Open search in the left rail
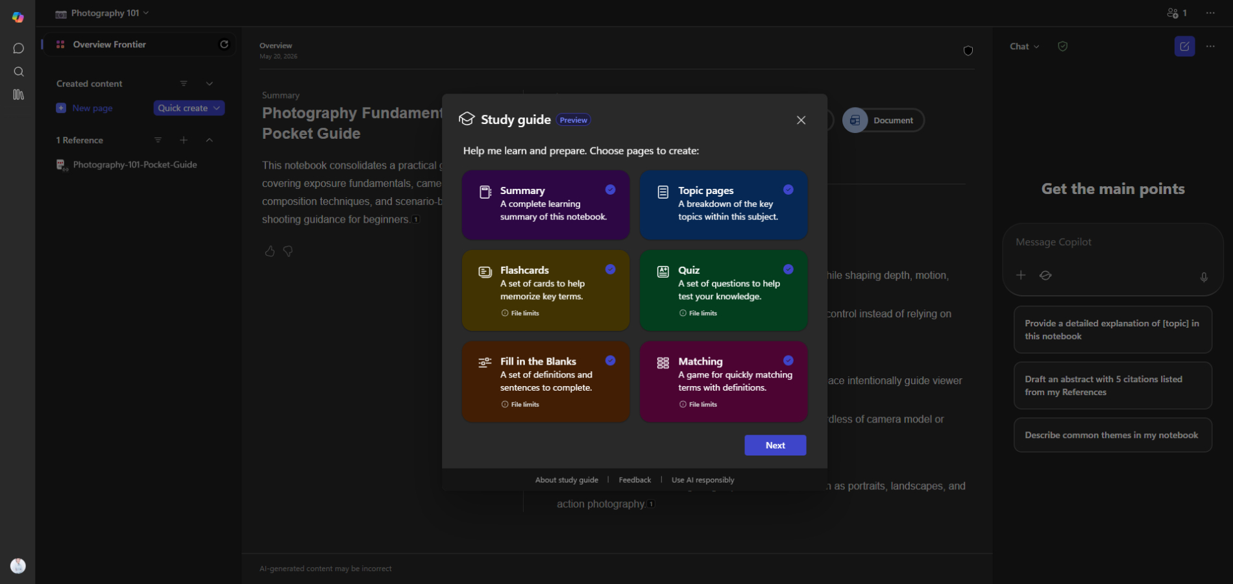1233x584 pixels. (18, 71)
